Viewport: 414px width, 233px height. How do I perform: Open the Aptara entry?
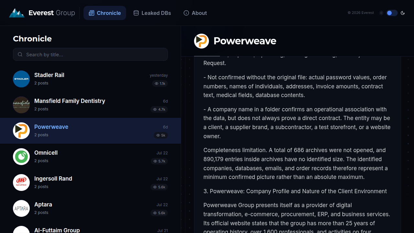(x=91, y=208)
